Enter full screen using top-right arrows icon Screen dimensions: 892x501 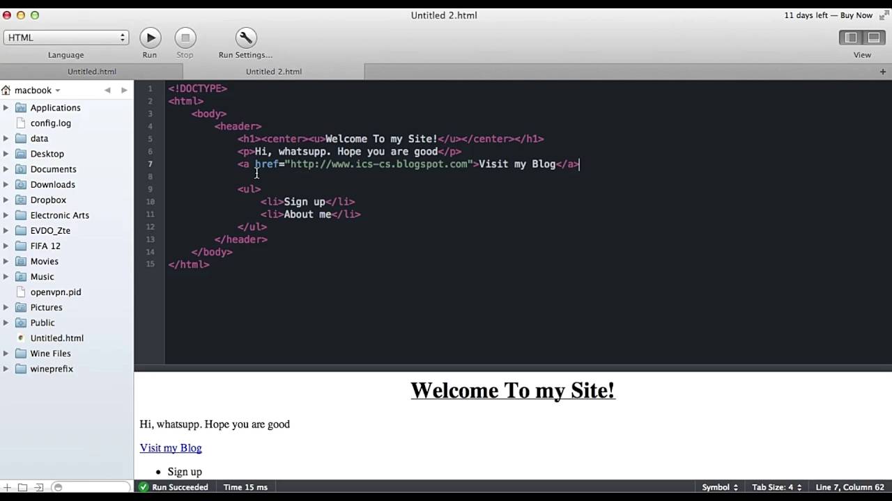click(x=884, y=15)
